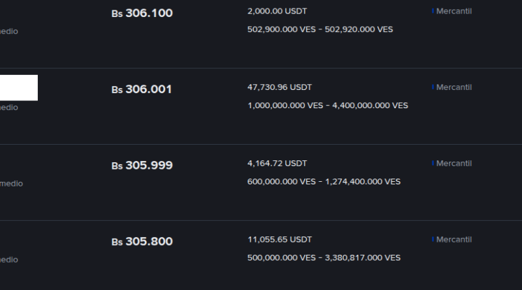Click Mercantil tag in the 306.100 offer
522x290 pixels.
pyautogui.click(x=453, y=12)
